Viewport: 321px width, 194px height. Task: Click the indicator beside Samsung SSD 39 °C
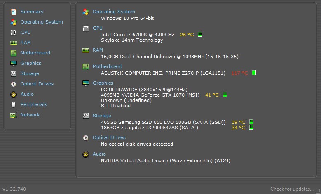[251, 122]
